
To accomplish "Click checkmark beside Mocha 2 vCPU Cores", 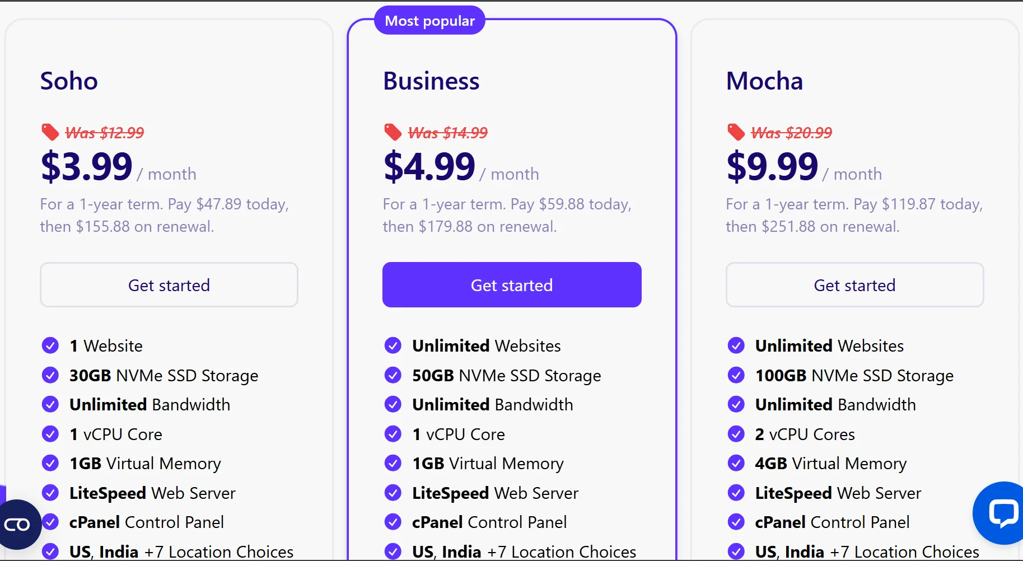I will coord(736,434).
